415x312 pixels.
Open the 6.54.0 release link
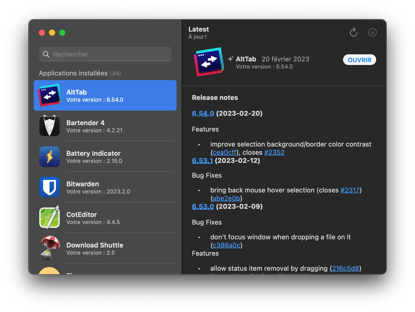coord(203,113)
